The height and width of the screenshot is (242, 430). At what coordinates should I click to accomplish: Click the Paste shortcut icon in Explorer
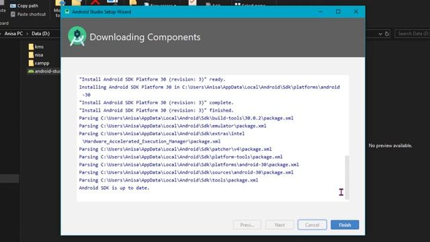pyautogui.click(x=13, y=14)
